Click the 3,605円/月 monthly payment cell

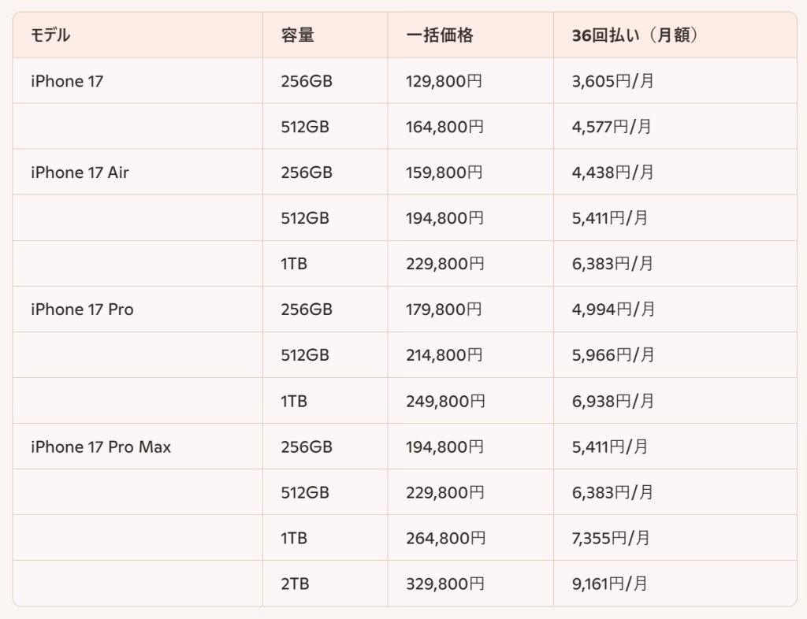pyautogui.click(x=613, y=81)
